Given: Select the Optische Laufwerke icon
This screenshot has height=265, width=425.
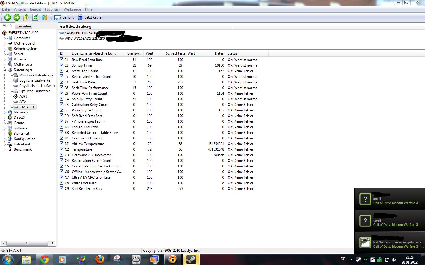Looking at the screenshot, I should tap(16, 91).
